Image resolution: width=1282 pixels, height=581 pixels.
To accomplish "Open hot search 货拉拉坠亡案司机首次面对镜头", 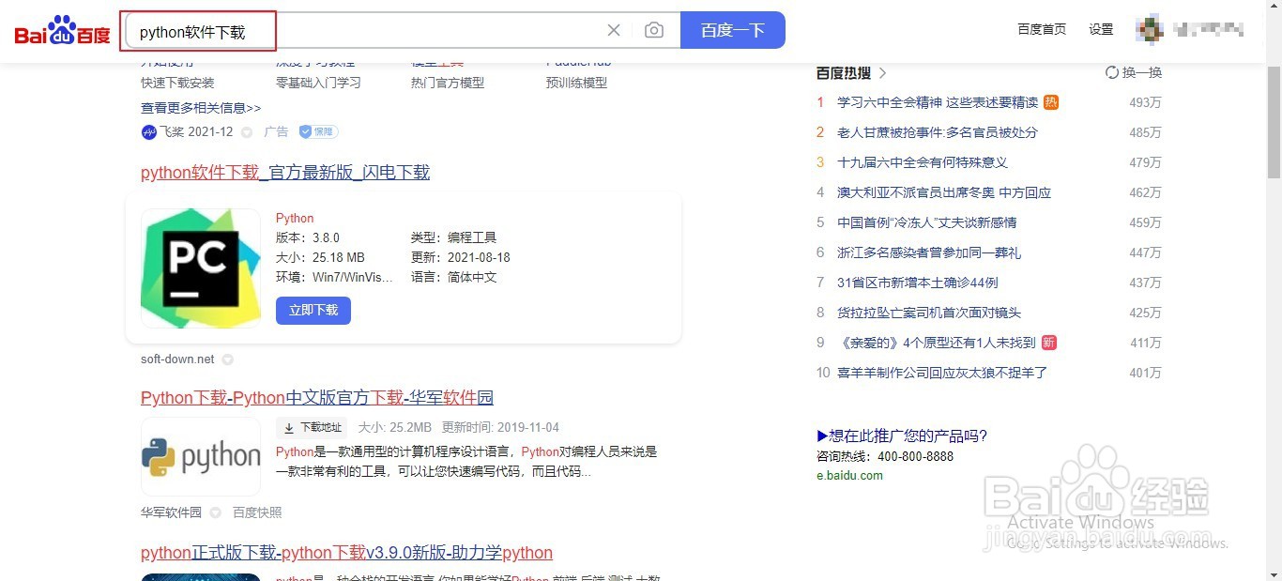I will 929,313.
